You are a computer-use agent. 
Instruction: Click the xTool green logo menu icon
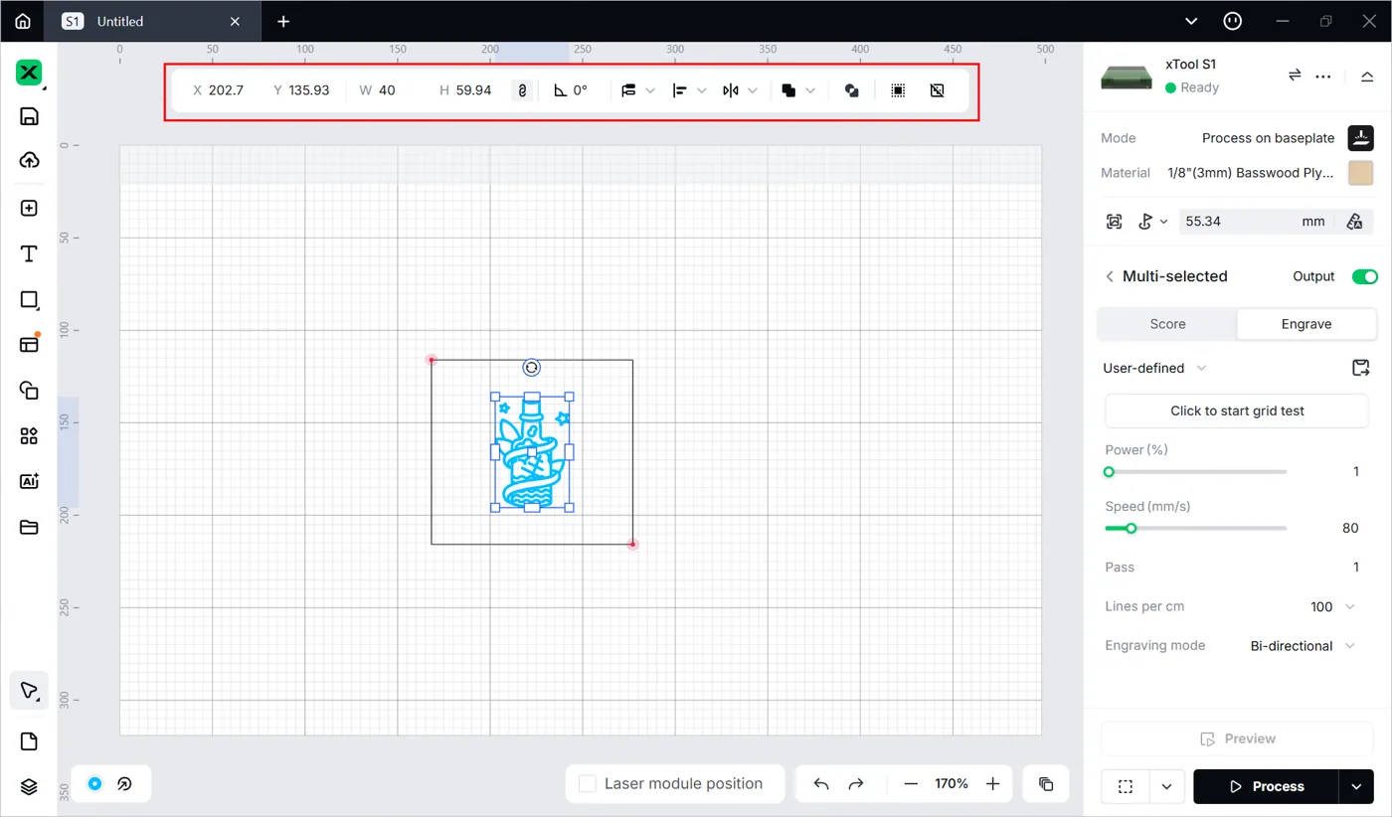[x=29, y=73]
